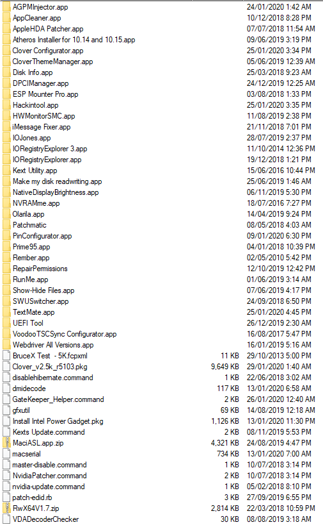Select 'Install Intel Power Gadget.pkg' file name
The width and height of the screenshot is (323, 527).
(58, 421)
